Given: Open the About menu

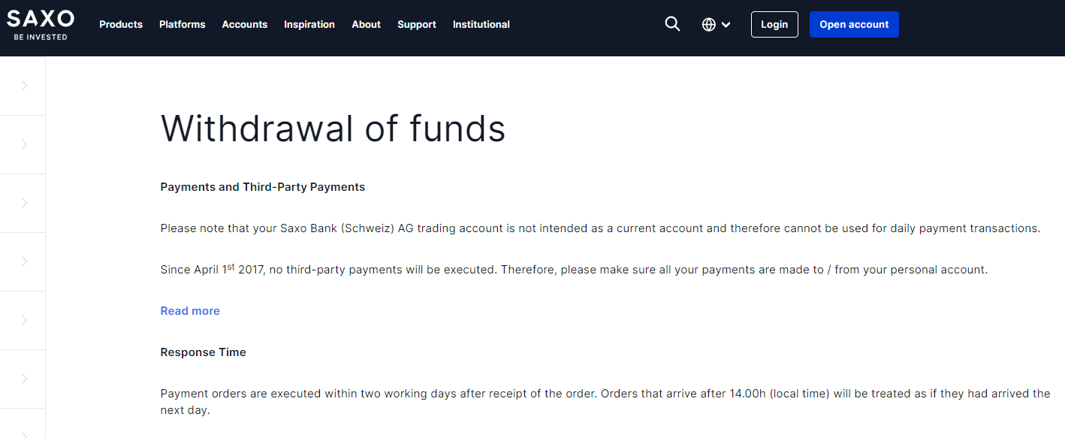Looking at the screenshot, I should click(x=367, y=24).
